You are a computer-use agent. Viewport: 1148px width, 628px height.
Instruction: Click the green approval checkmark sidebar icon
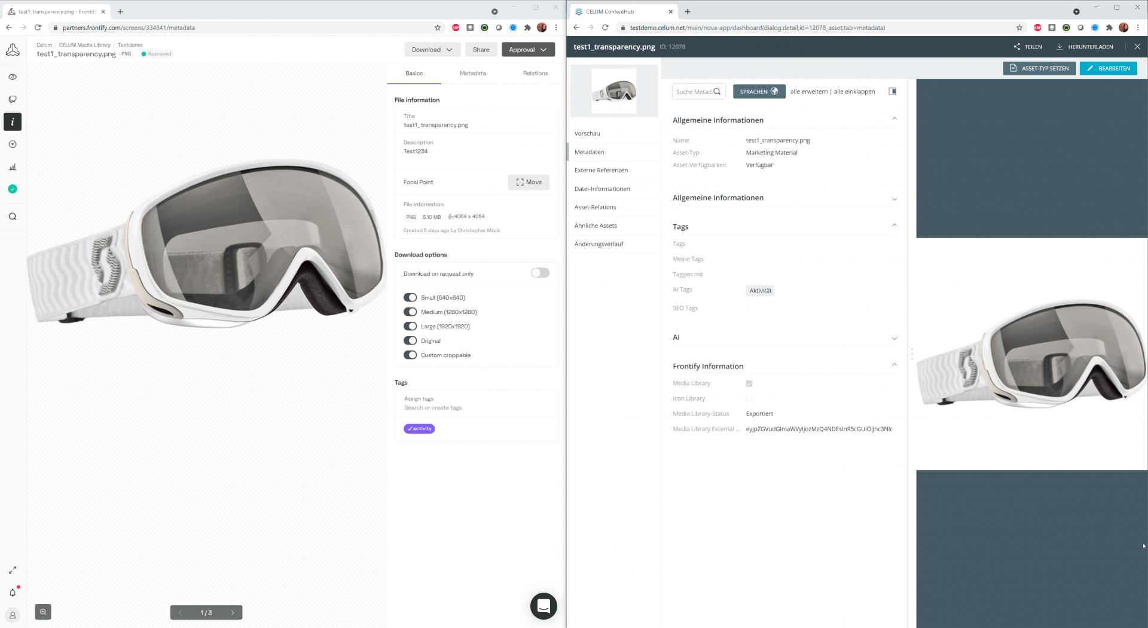coord(13,188)
